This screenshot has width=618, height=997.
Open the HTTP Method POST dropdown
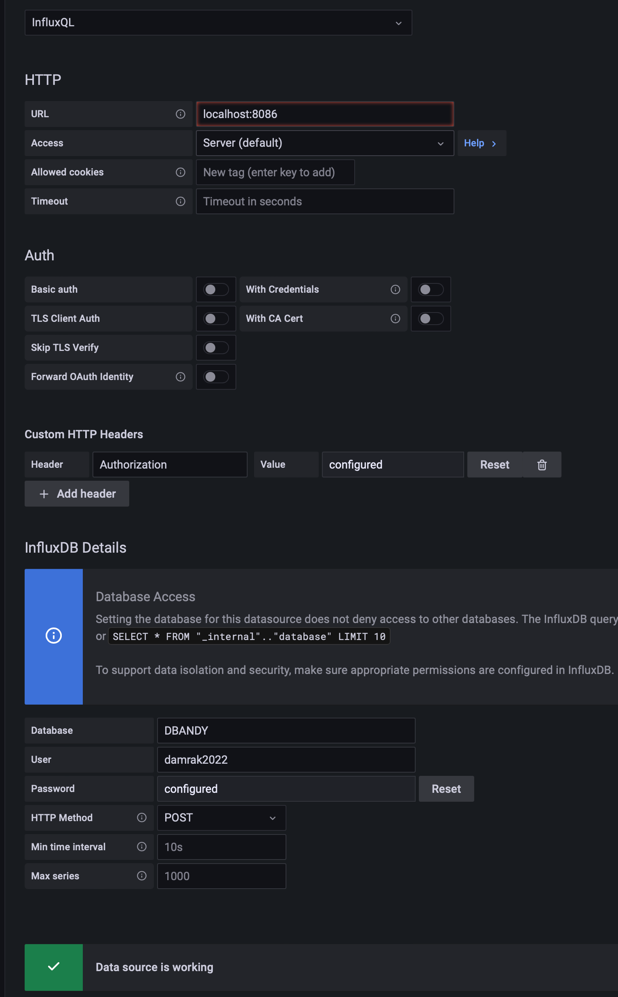click(221, 818)
